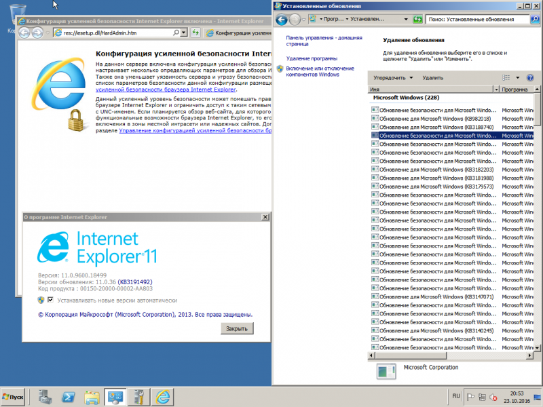Follow the "Управление конфигурацией усиленной безопасности" link
The image size is (543, 407).
pos(195,130)
